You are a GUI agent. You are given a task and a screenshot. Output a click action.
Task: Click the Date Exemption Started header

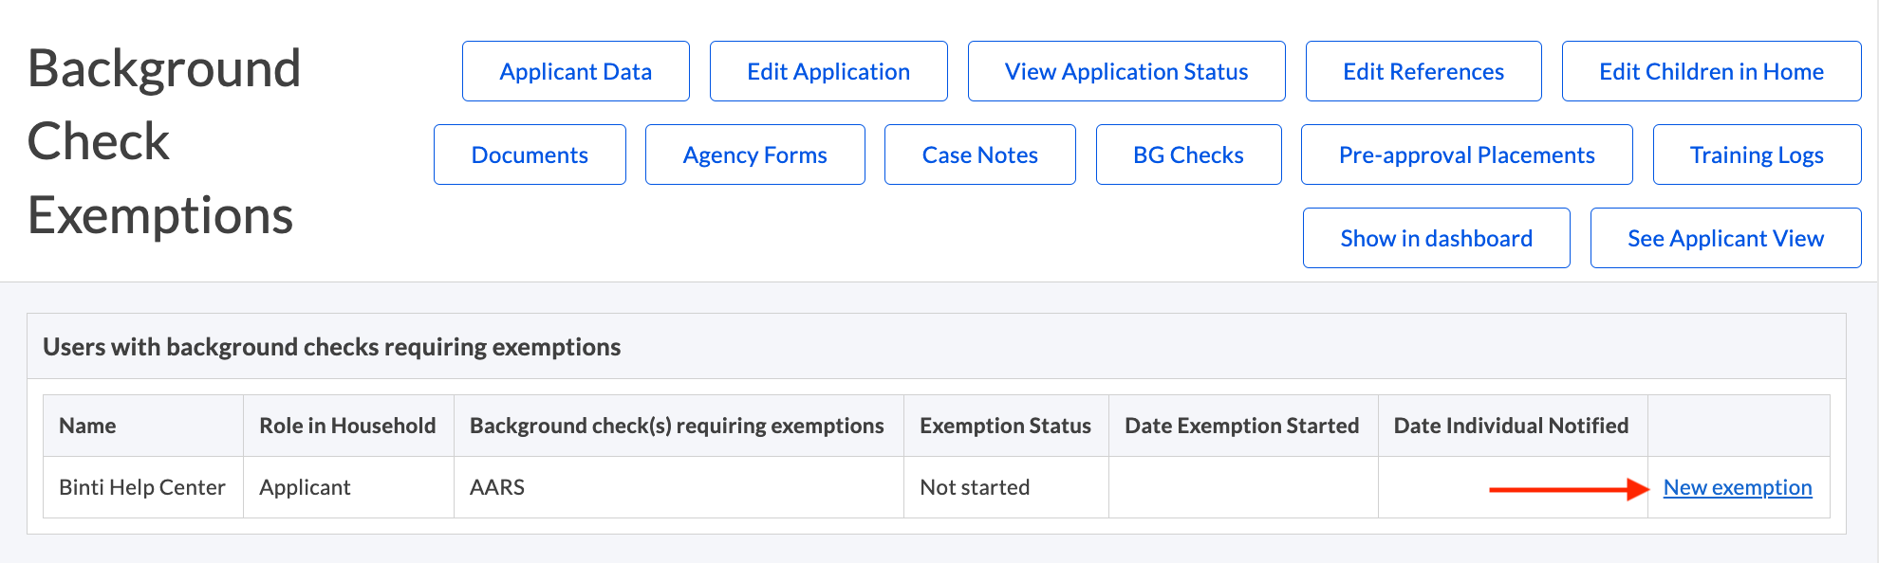coord(1242,426)
